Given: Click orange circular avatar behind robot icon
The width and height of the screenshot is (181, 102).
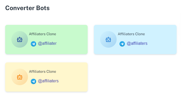Looking at the screenshot, I should [x=20, y=77].
